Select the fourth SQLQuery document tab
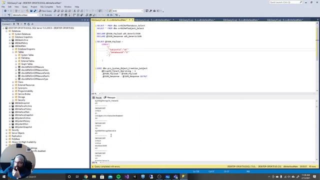The height and width of the screenshot is (180, 320). click(x=241, y=20)
